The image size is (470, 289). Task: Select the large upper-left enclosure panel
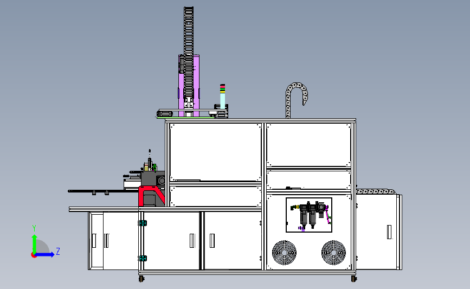point(216,152)
